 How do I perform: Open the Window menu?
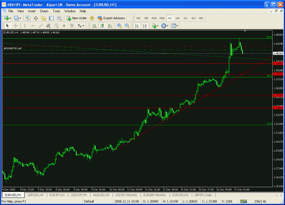[x=70, y=11]
